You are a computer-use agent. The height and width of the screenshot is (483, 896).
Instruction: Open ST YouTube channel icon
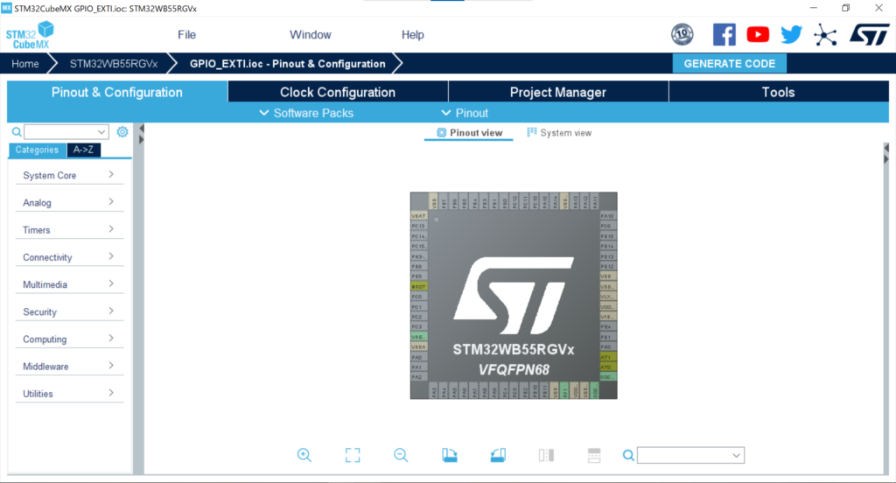click(x=758, y=35)
